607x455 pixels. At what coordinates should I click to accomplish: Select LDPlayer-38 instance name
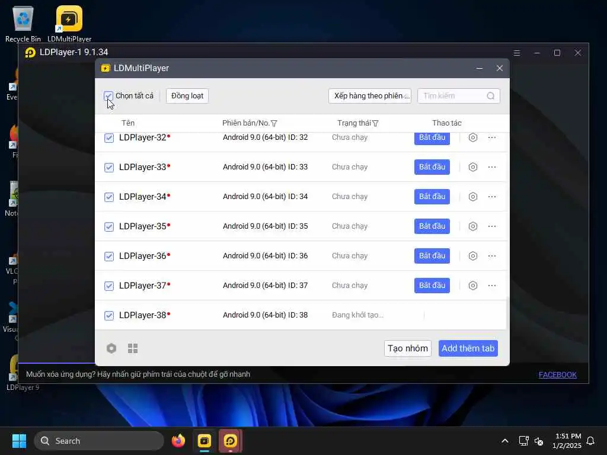coord(142,315)
